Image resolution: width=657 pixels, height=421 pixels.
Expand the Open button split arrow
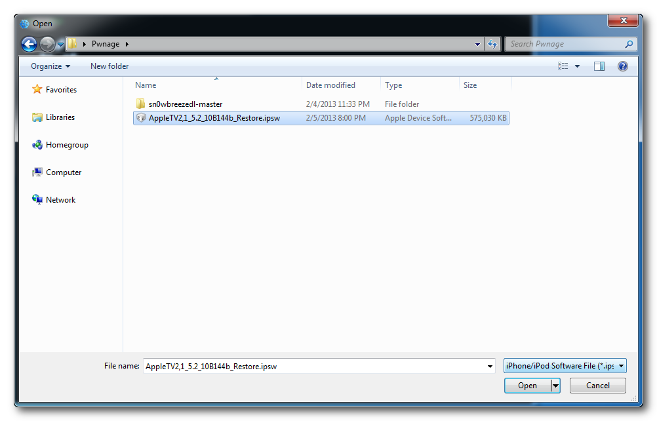coord(555,386)
